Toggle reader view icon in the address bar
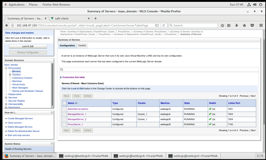Viewport: 266px width, 160px height. coord(157,25)
